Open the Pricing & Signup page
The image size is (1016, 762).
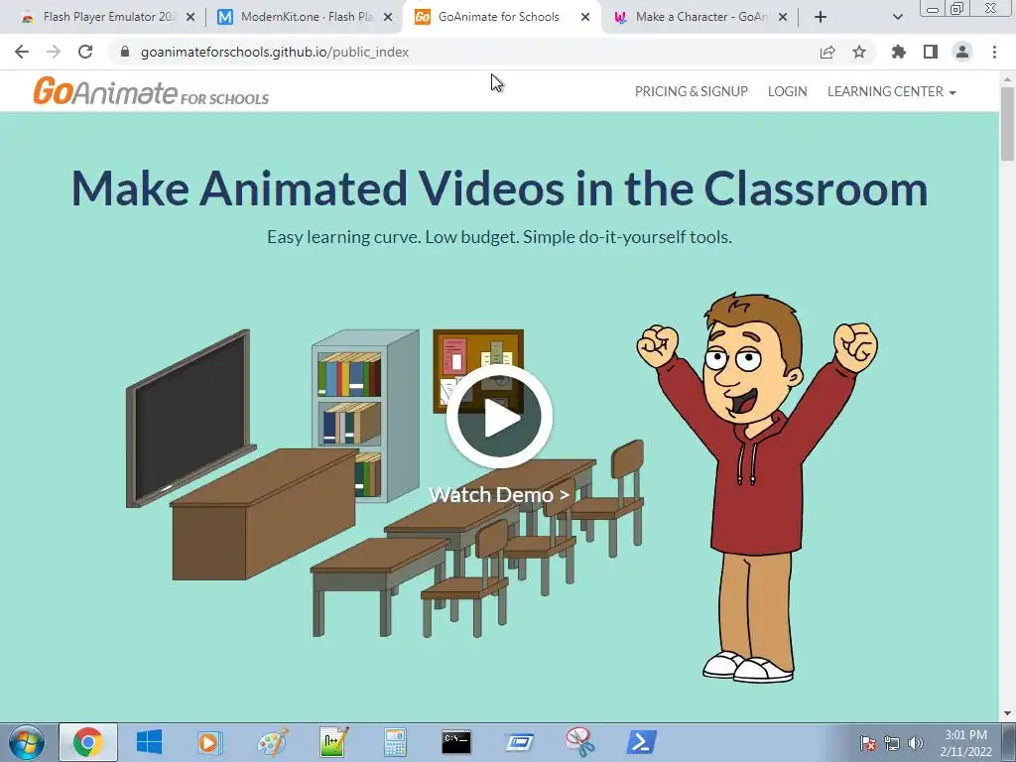692,91
